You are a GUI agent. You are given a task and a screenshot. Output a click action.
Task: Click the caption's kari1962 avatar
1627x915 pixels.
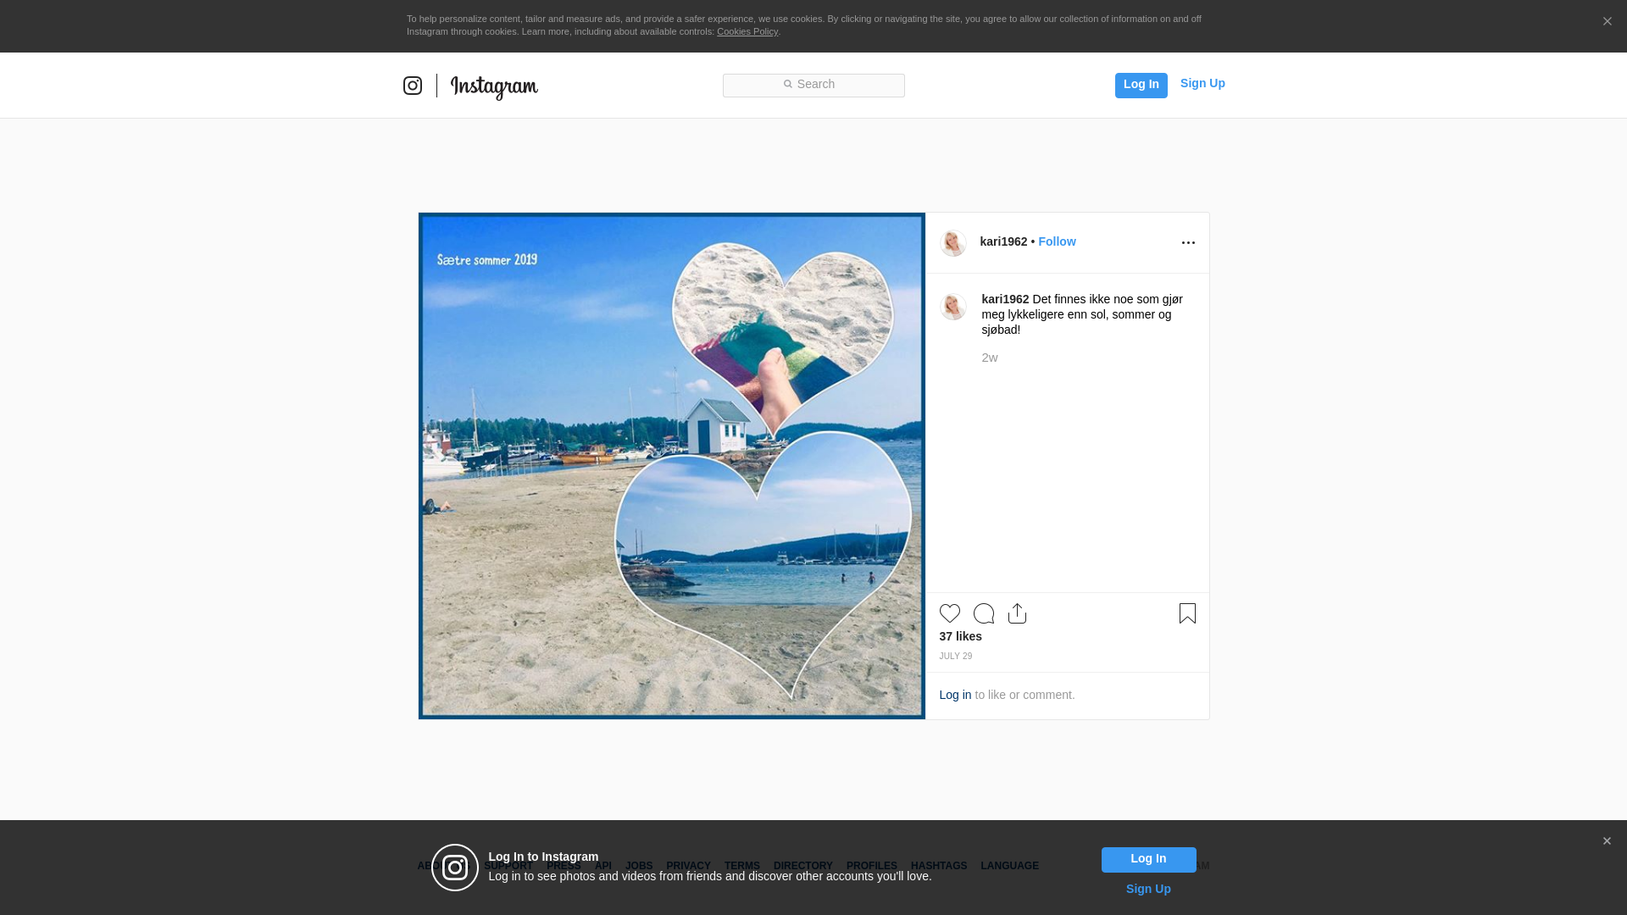point(953,307)
